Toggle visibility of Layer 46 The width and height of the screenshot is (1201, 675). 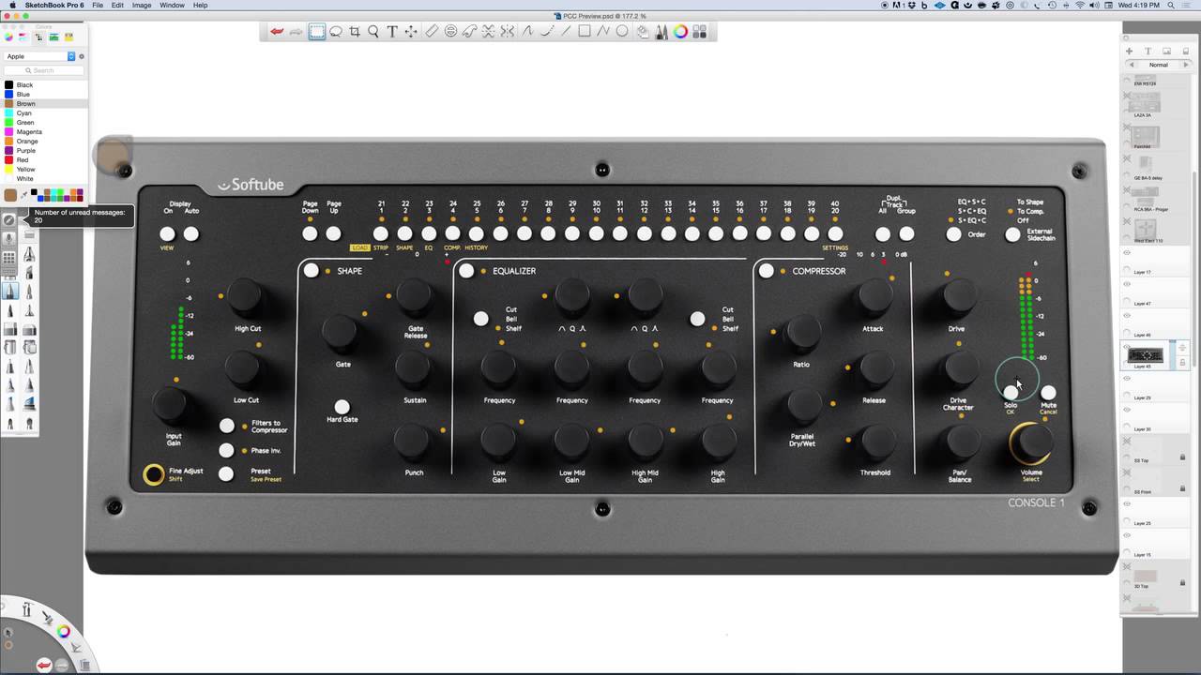(1127, 315)
